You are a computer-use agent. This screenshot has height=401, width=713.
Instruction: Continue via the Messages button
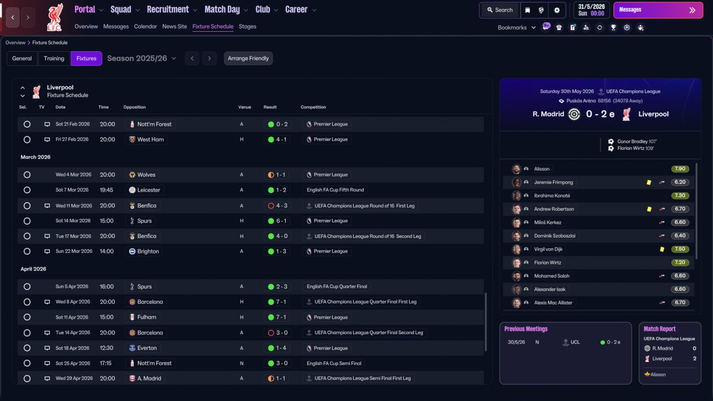[658, 10]
